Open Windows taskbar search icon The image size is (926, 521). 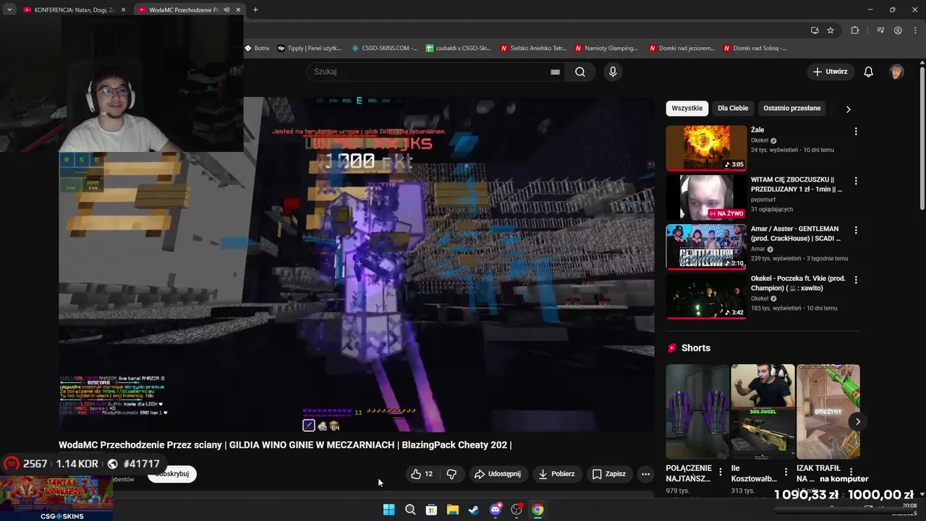tap(410, 509)
